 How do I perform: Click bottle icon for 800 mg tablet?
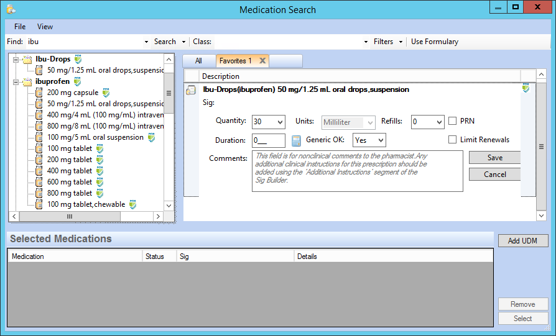pyautogui.click(x=39, y=193)
